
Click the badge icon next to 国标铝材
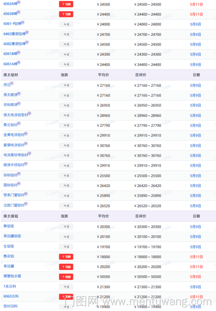click(19, 183)
